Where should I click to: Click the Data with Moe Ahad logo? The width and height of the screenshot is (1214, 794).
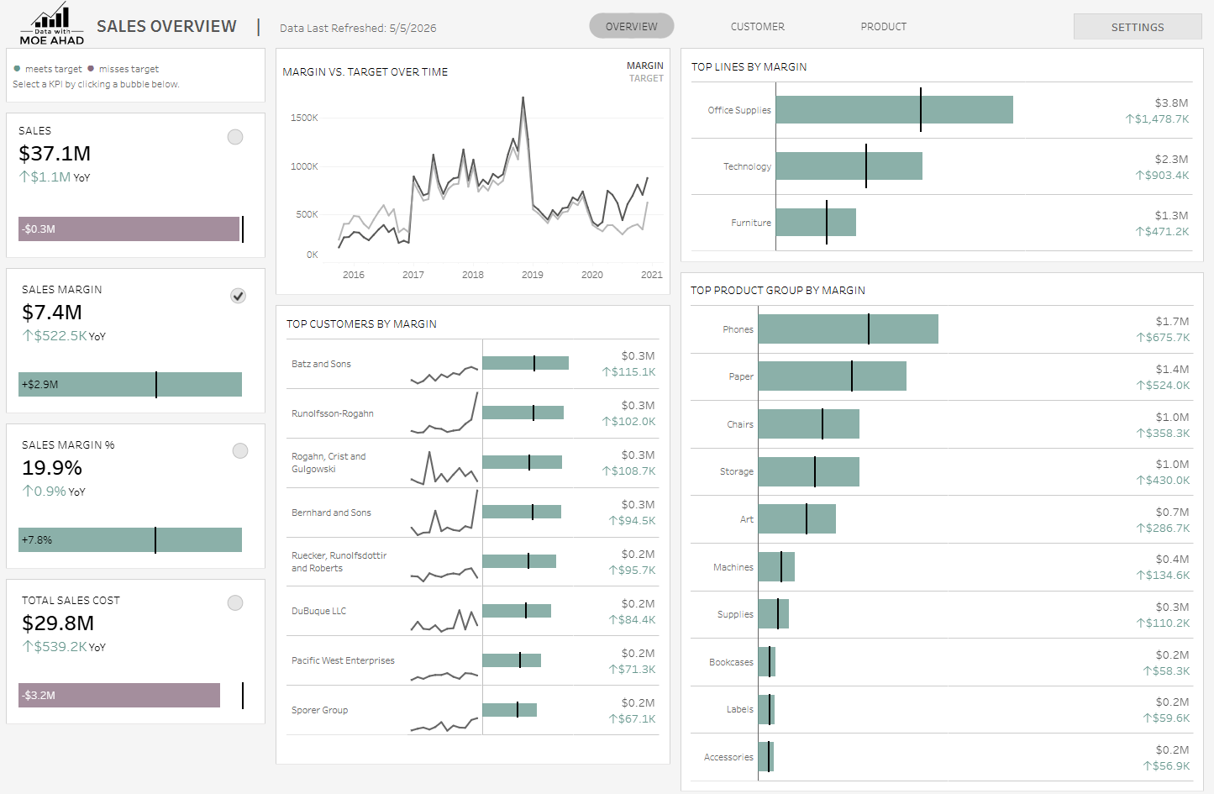(x=52, y=24)
